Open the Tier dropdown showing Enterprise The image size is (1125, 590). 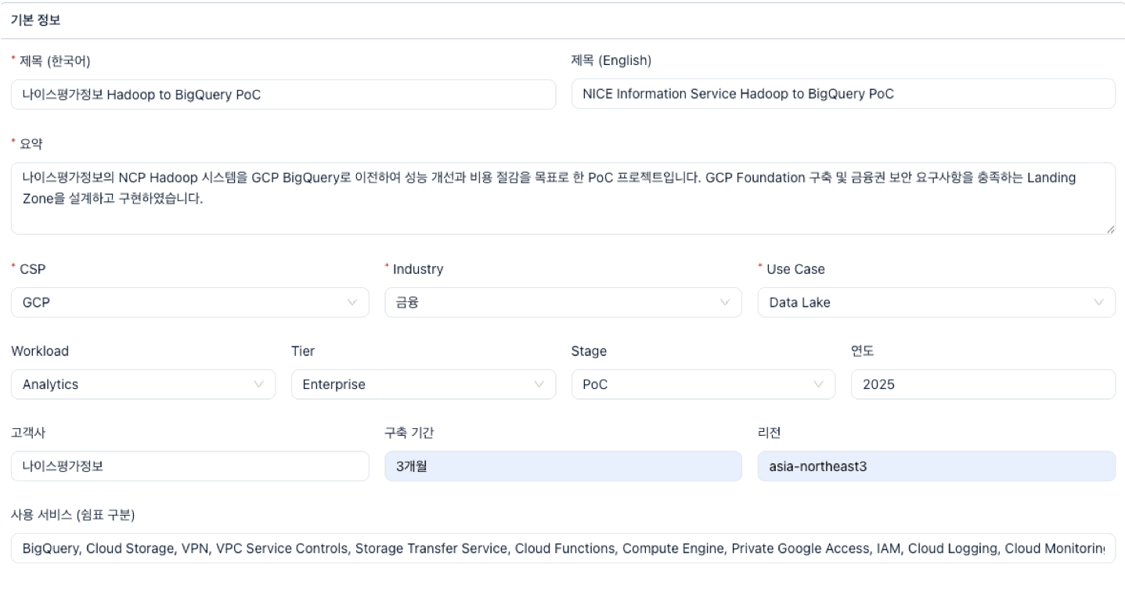[x=424, y=384]
